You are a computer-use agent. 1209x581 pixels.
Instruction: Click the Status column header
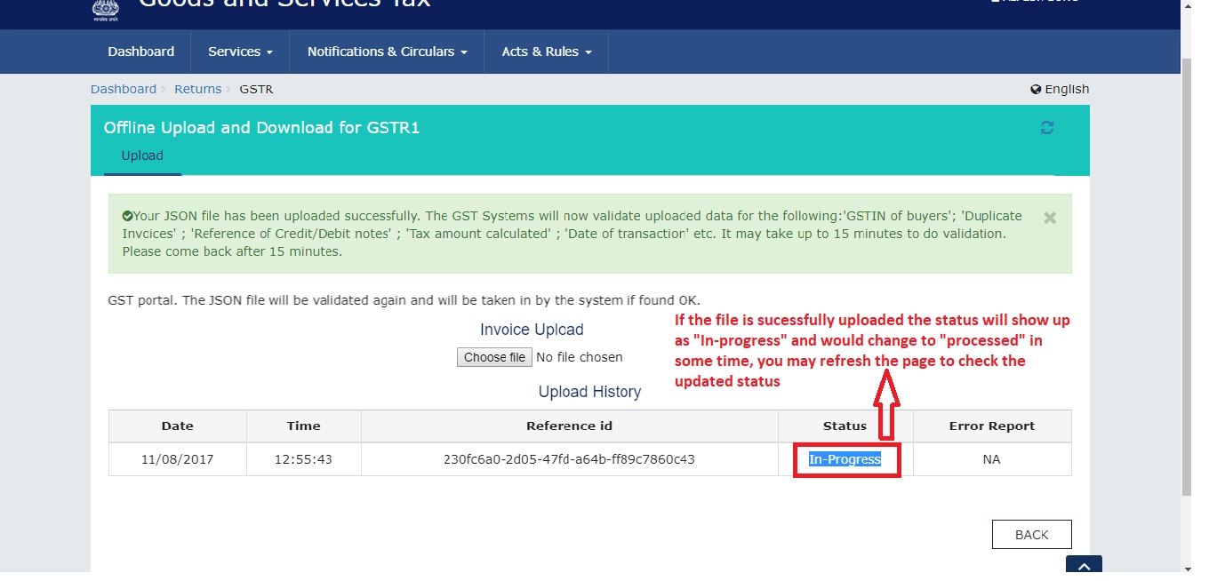pos(844,426)
